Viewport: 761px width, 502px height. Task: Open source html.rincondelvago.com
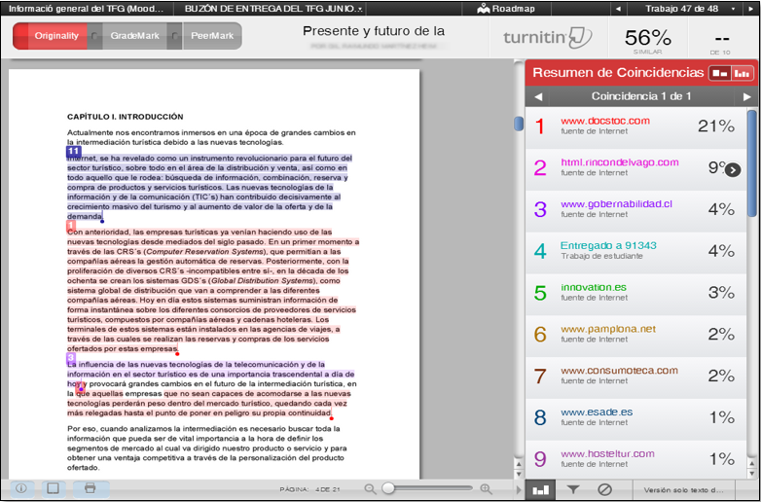[x=619, y=162]
